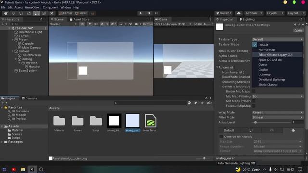Enable Border Mip Maps checkbox
Viewport: 308px width, 173px height.
pyautogui.click(x=254, y=91)
